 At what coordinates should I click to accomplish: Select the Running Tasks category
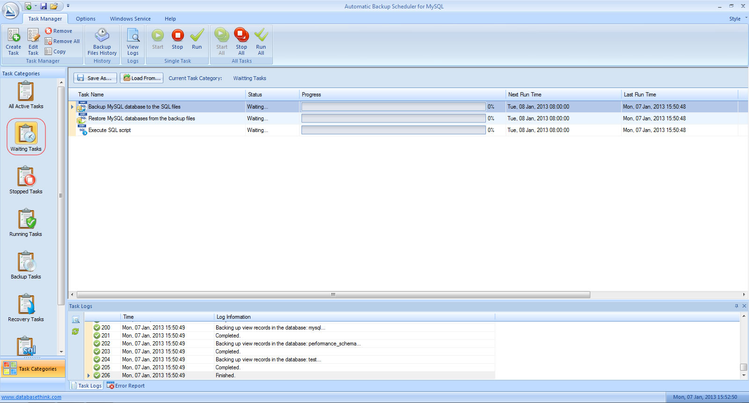click(x=26, y=223)
